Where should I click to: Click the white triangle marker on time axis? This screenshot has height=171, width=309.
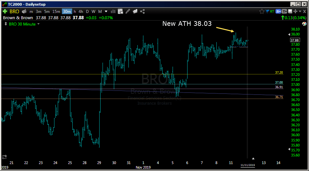pyautogui.click(x=253, y=159)
